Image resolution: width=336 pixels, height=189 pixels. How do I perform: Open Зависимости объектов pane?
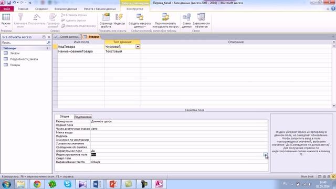[x=201, y=20]
